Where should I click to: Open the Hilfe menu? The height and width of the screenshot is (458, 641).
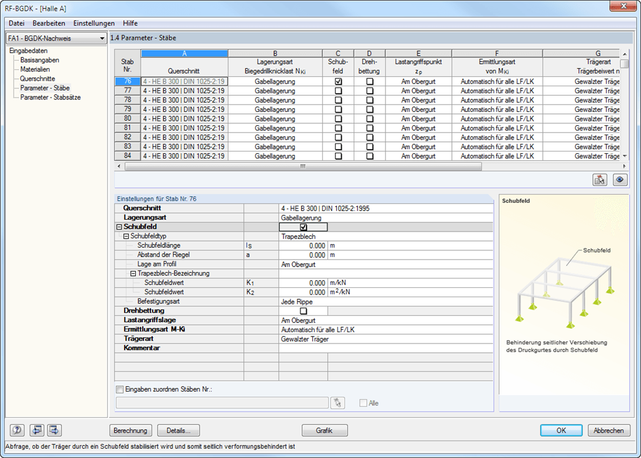pyautogui.click(x=129, y=23)
